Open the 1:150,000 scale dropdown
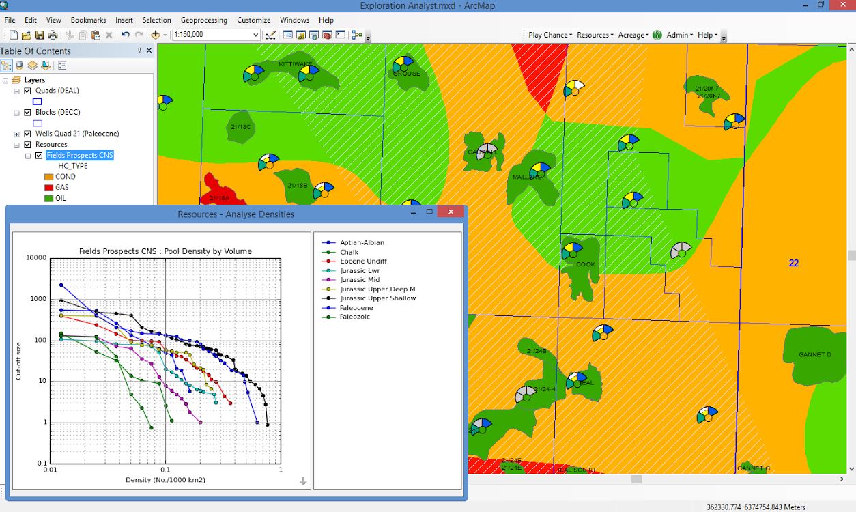 pos(256,34)
